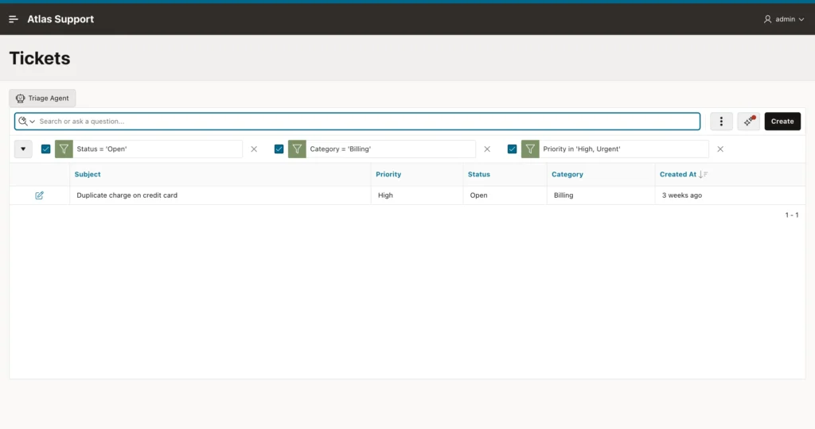Select the 'Billing' category cell

coord(601,195)
